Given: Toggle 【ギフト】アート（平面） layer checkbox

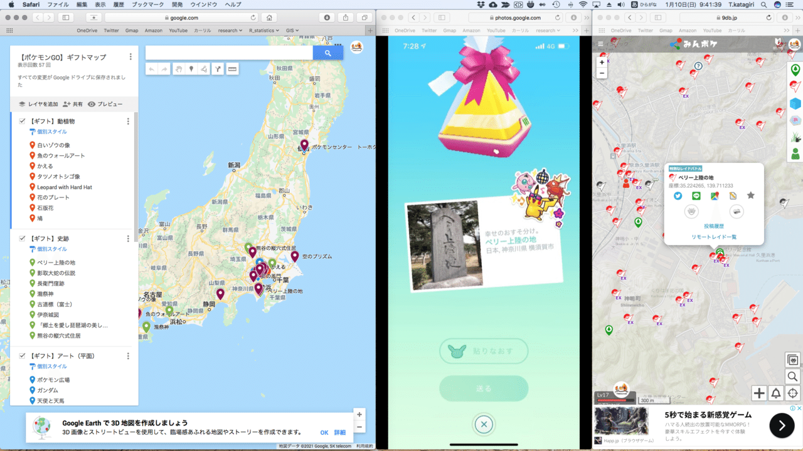Looking at the screenshot, I should (23, 356).
